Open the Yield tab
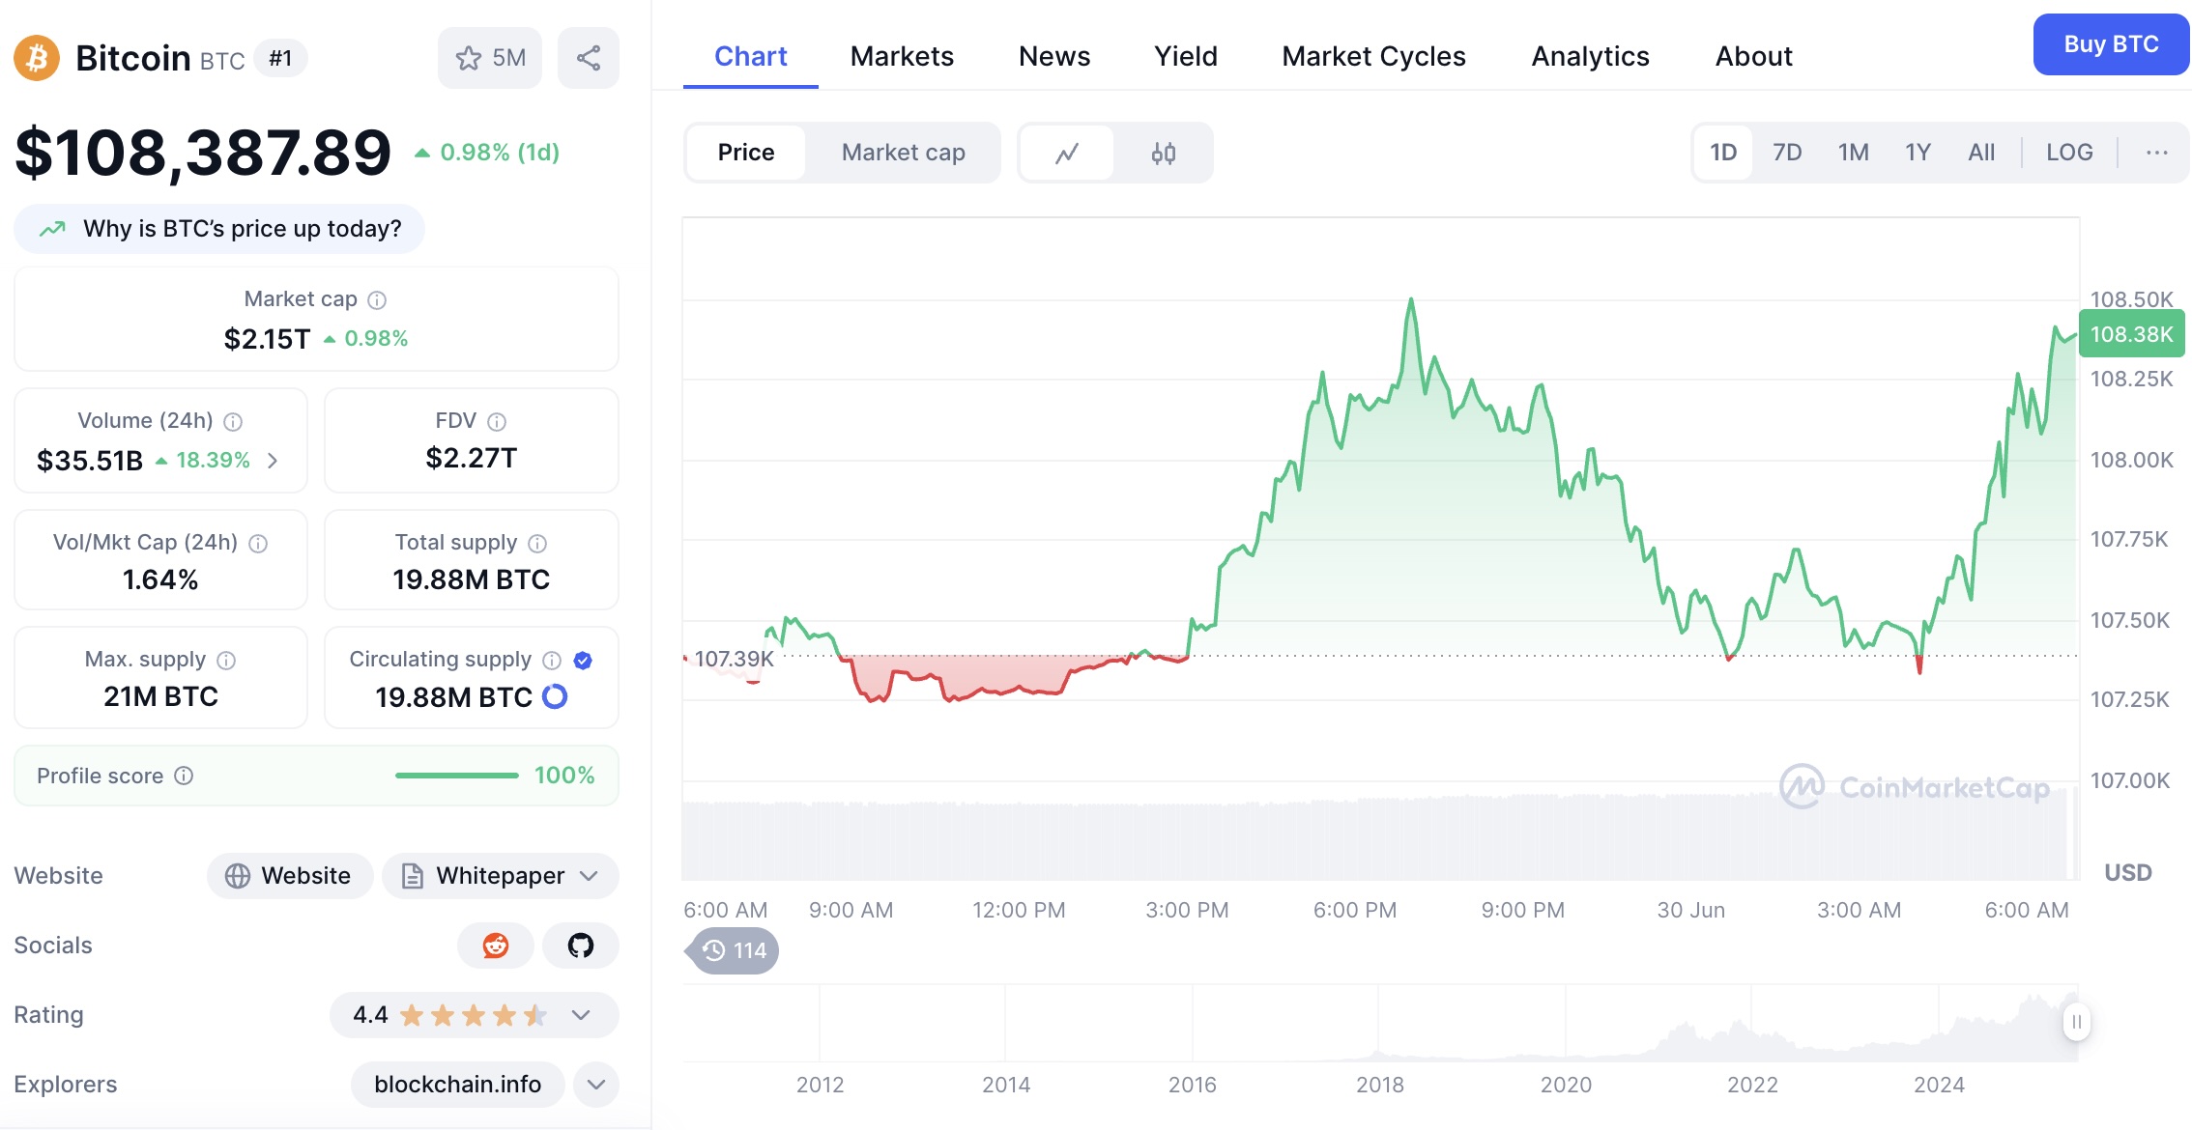Image resolution: width=2192 pixels, height=1130 pixels. coord(1186,56)
